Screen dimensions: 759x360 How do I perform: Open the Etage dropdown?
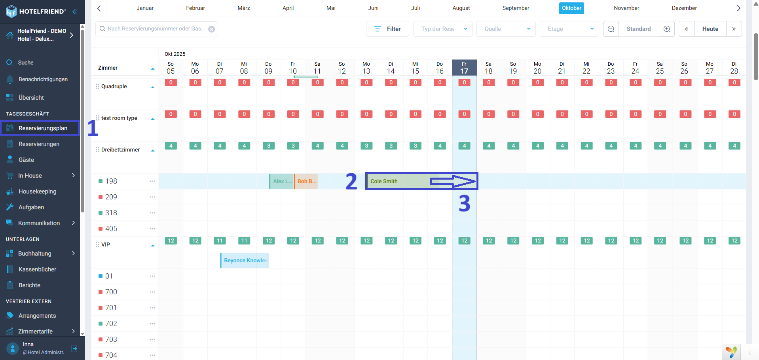point(569,29)
